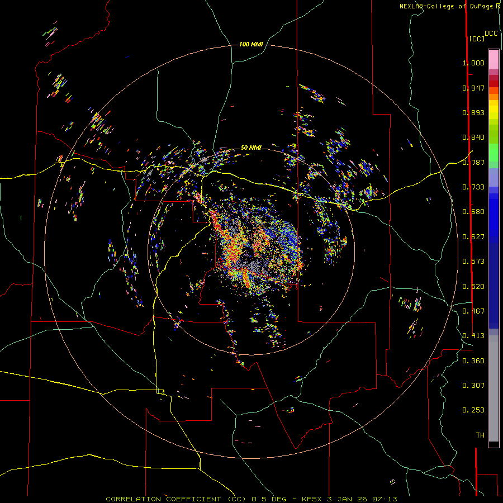
Task: Click the 0.573 legend value
Action: point(473,262)
